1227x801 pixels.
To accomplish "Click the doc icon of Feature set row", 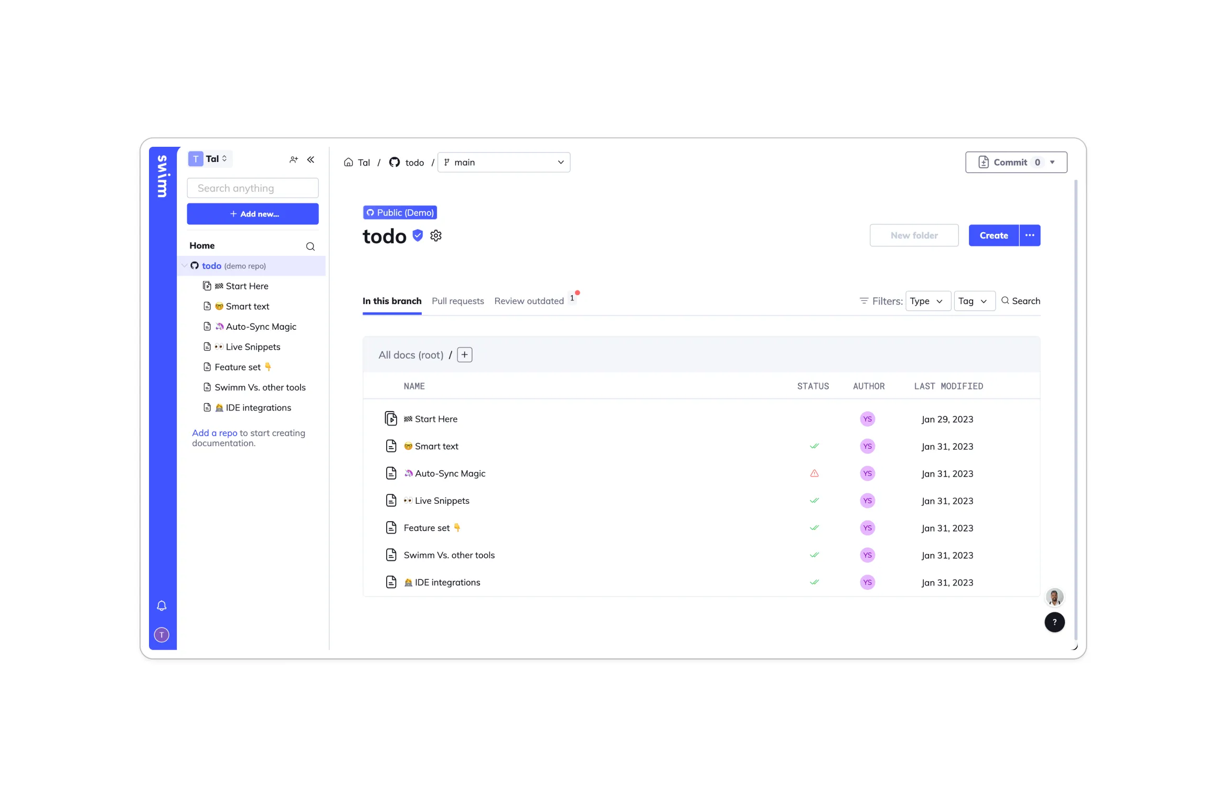I will pos(391,528).
